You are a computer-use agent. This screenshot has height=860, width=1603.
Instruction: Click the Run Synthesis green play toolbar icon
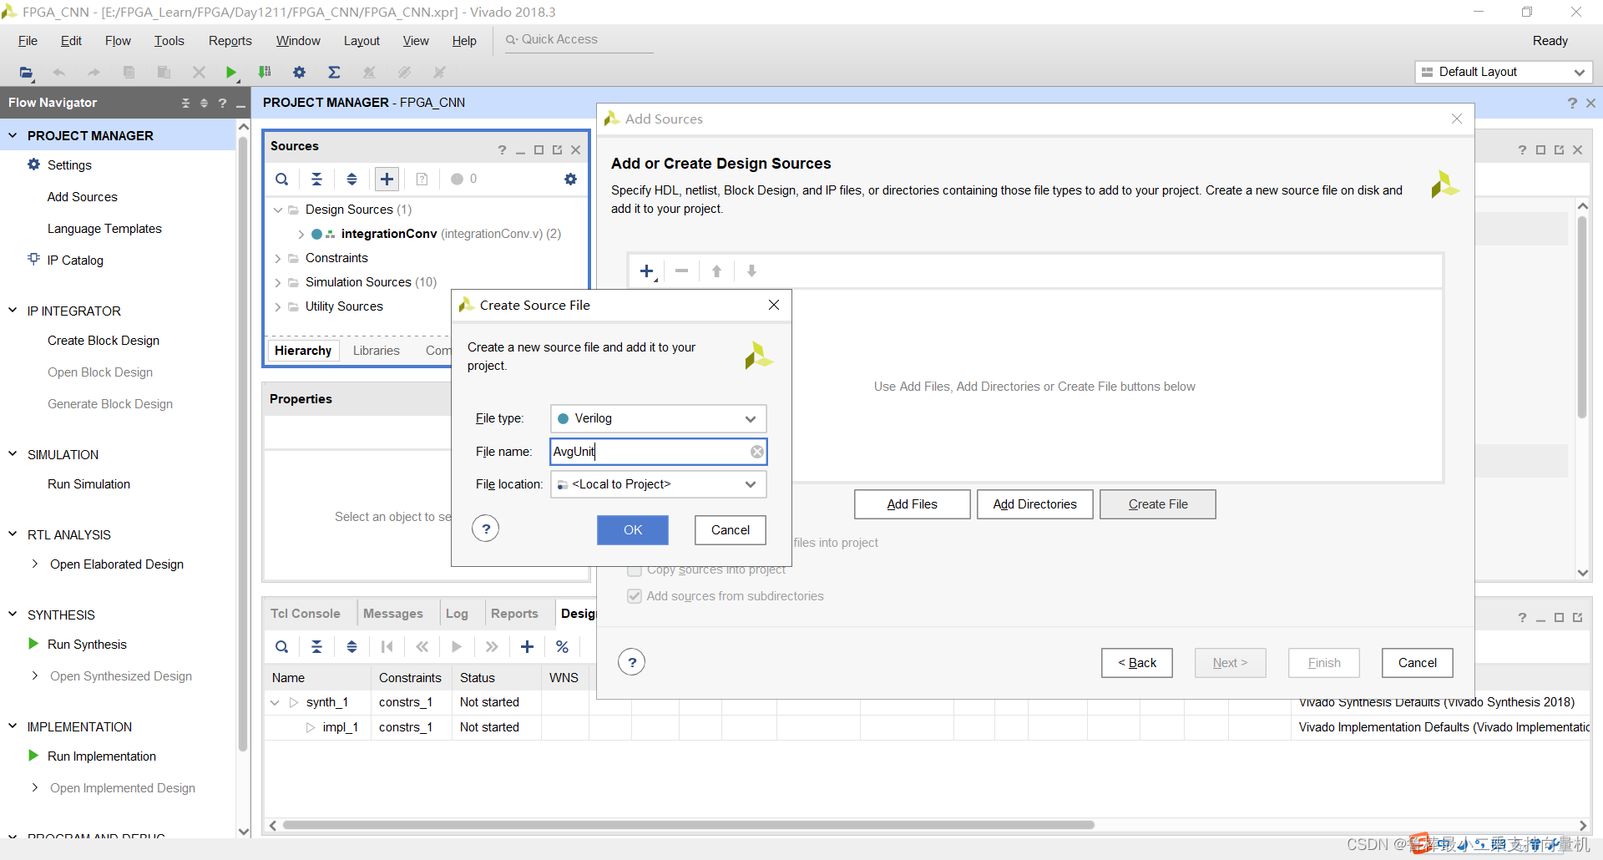[231, 73]
